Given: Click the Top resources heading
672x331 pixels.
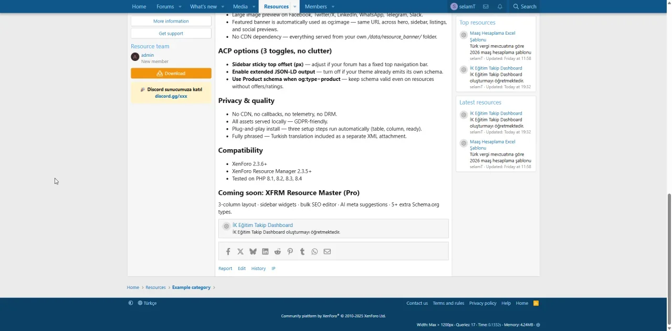Looking at the screenshot, I should tap(477, 23).
